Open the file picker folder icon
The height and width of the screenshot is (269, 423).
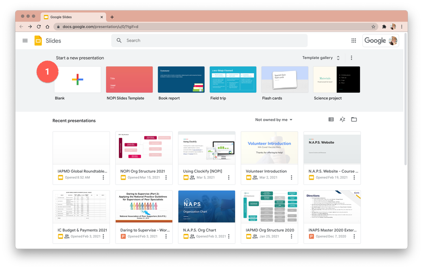pyautogui.click(x=354, y=119)
